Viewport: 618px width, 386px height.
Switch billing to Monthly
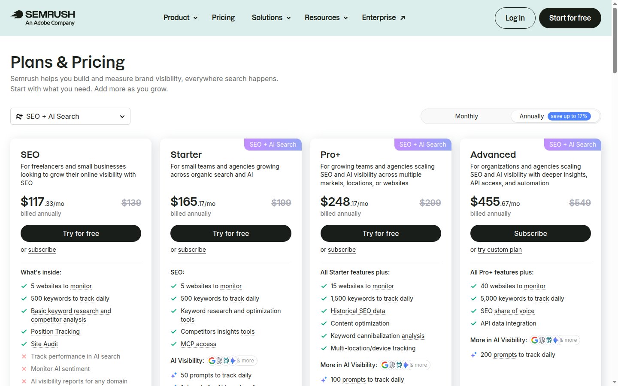(467, 116)
